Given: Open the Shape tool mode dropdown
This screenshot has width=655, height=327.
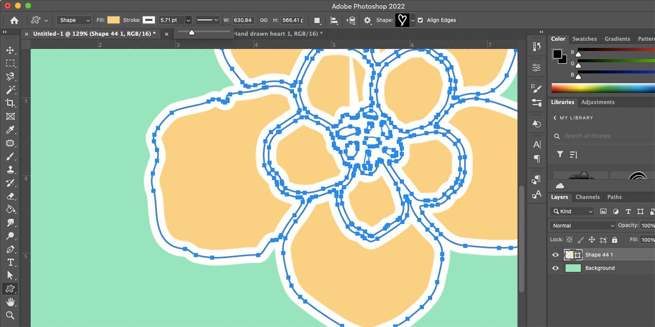Looking at the screenshot, I should 75,20.
